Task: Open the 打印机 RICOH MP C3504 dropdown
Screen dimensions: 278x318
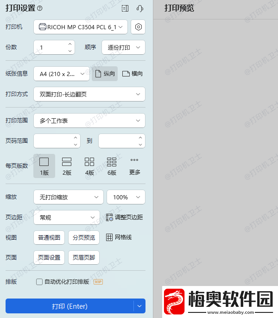Action: (81, 27)
